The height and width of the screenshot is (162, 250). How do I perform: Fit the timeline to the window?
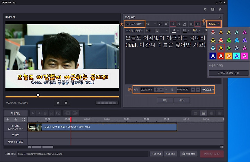23,119
